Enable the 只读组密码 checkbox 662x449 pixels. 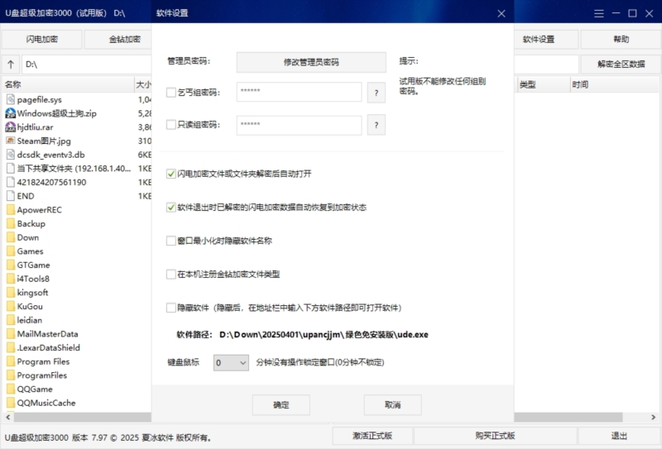click(171, 125)
